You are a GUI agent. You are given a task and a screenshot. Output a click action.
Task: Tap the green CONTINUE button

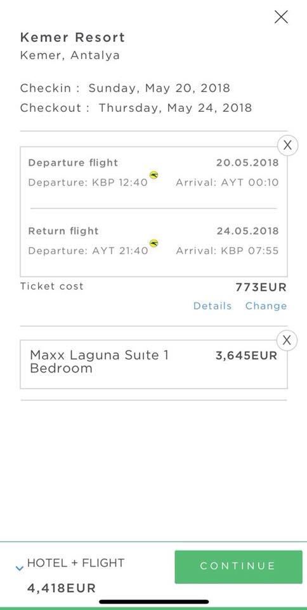tap(238, 567)
